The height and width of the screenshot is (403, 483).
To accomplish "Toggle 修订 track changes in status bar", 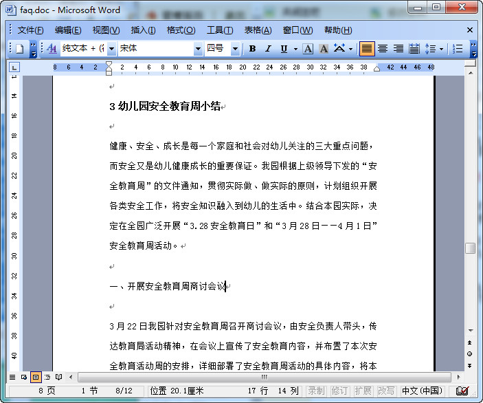I will [339, 391].
